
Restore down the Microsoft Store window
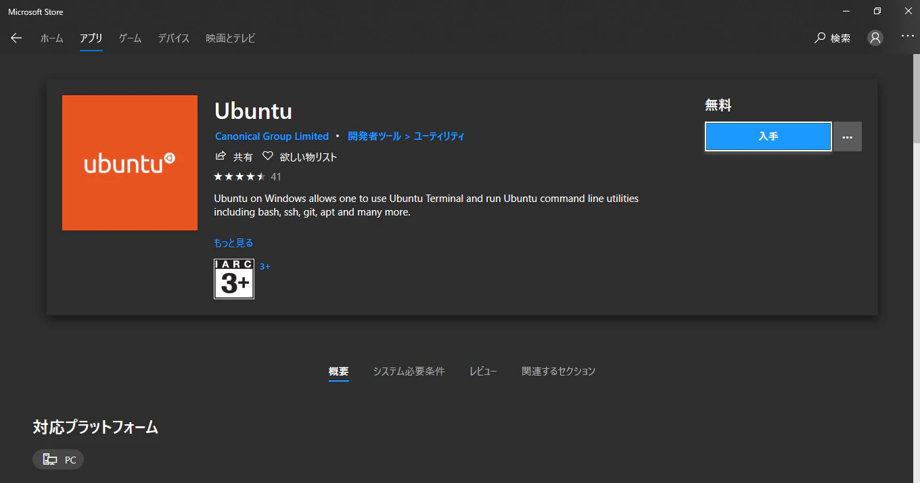point(877,11)
